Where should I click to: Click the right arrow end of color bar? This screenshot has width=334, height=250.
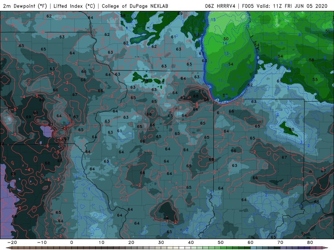tap(324, 248)
